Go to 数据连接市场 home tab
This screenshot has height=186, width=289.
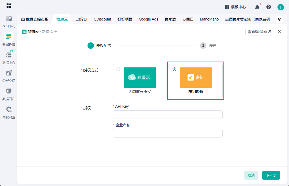(x=35, y=19)
